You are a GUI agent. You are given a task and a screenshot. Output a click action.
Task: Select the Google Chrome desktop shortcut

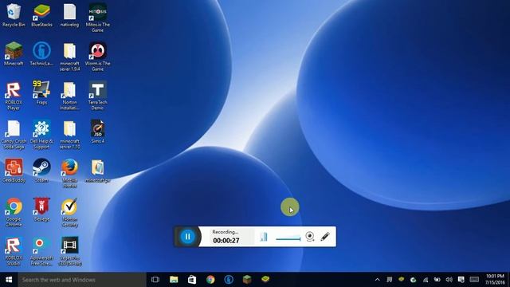(14, 212)
